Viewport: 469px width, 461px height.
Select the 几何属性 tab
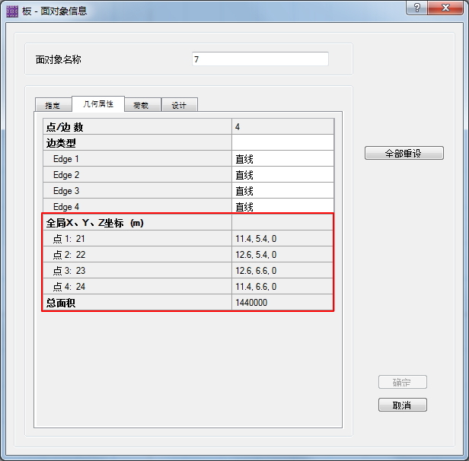(97, 104)
